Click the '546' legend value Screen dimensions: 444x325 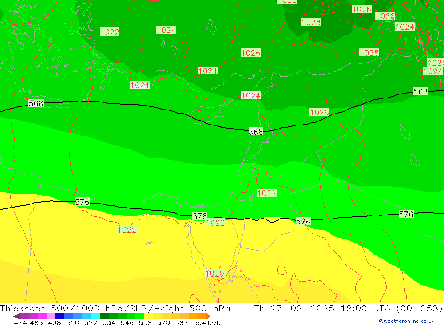pos(127,322)
